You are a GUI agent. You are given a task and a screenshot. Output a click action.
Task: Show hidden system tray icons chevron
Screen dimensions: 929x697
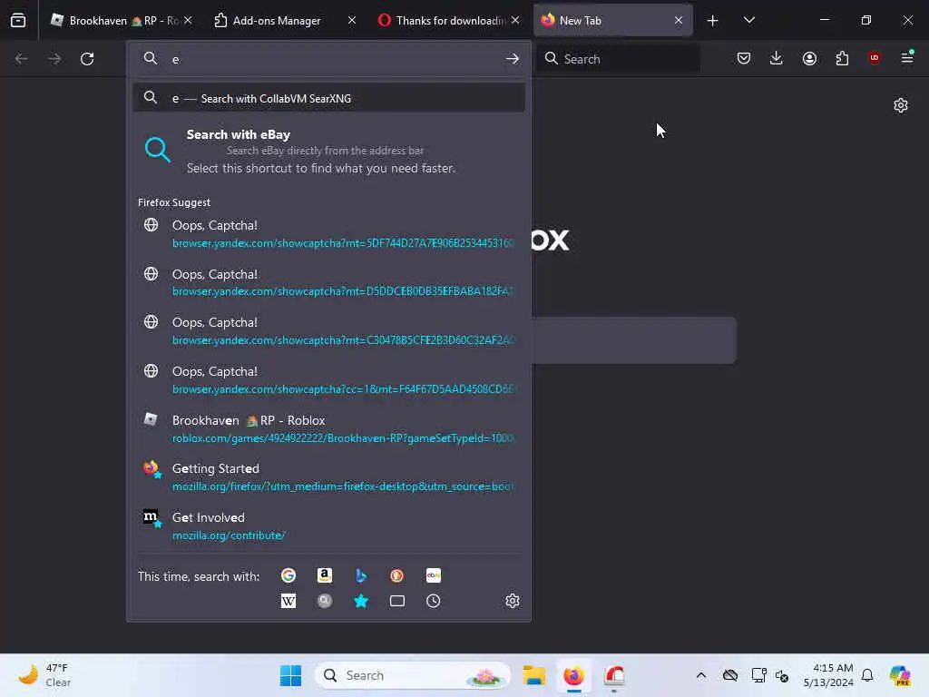(701, 675)
